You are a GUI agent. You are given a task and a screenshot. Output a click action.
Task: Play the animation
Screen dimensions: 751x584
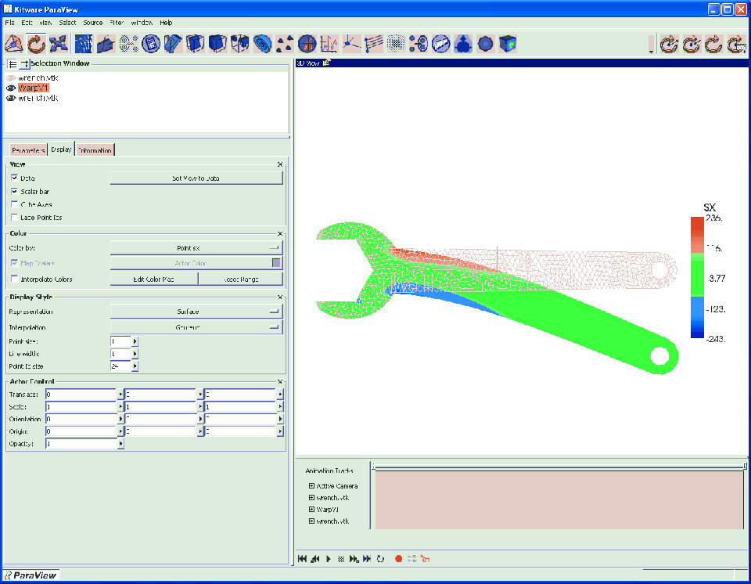pyautogui.click(x=329, y=559)
